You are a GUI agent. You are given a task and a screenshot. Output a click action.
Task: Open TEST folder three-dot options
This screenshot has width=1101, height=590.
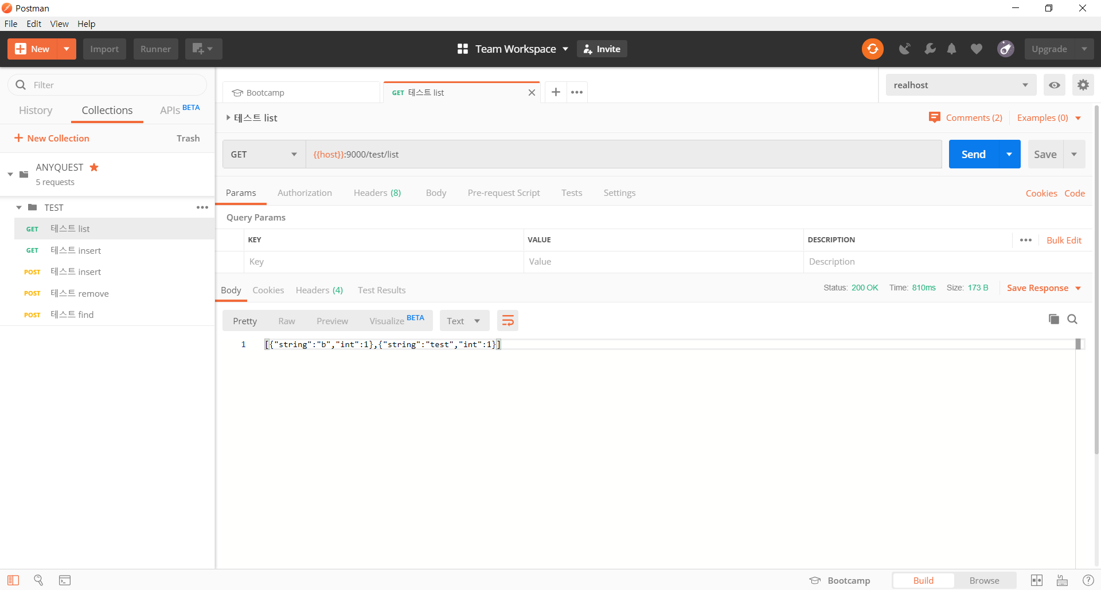click(x=202, y=207)
